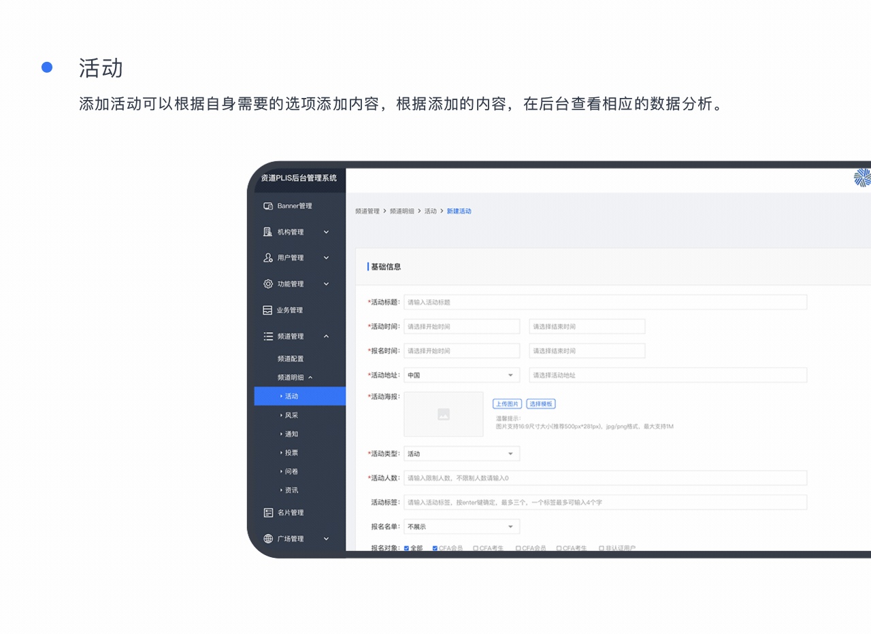Click the 请选择活动地址 address field

pyautogui.click(x=668, y=376)
